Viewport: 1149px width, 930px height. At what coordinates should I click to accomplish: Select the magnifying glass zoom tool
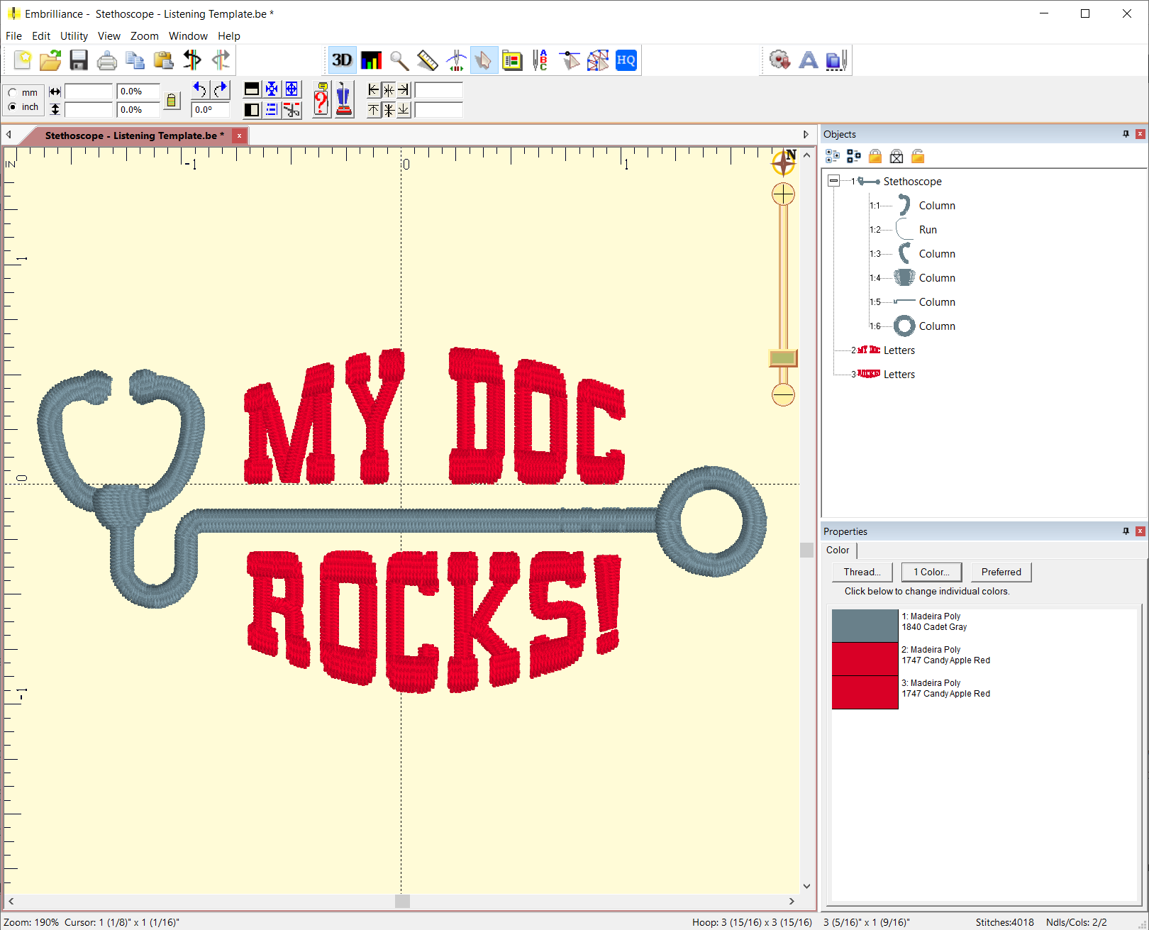click(x=399, y=60)
